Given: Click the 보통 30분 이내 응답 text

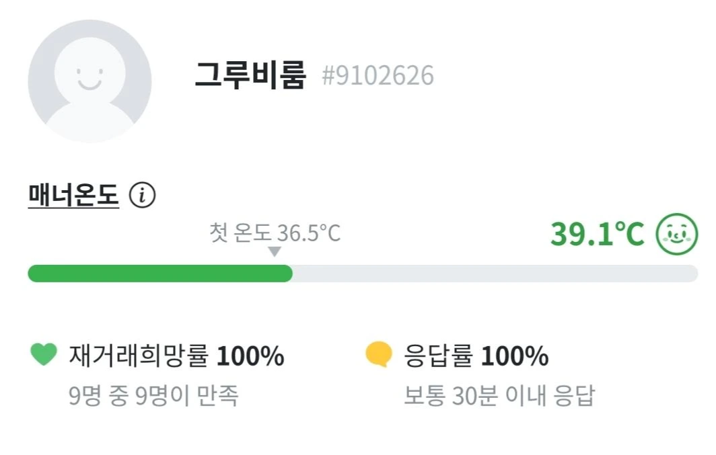Looking at the screenshot, I should click(x=499, y=396).
